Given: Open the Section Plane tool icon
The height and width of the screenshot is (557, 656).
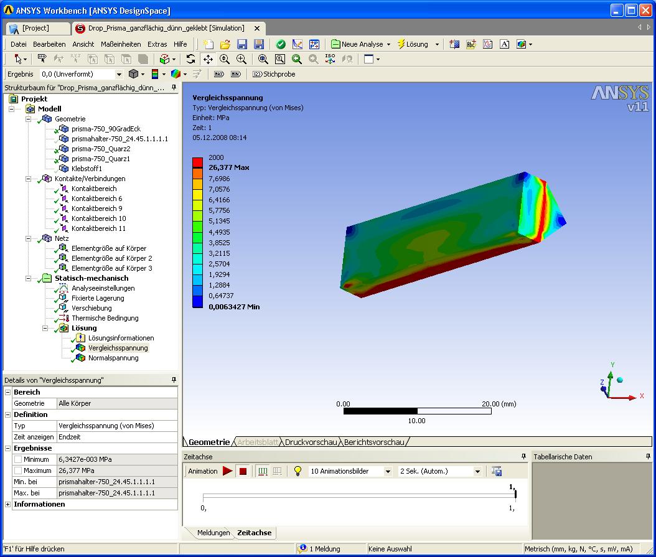Looking at the screenshot, I should click(x=454, y=44).
